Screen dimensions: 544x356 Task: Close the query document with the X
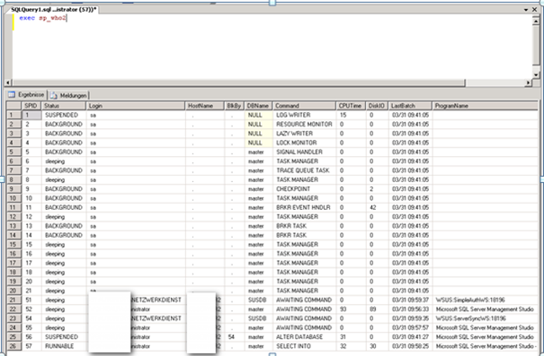[535, 9]
